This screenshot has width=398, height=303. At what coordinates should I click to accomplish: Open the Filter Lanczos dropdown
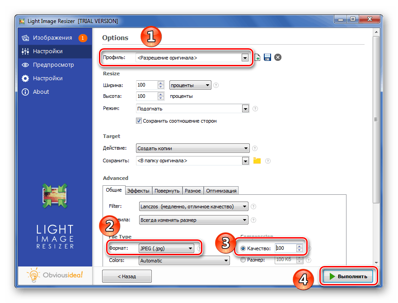click(x=194, y=207)
